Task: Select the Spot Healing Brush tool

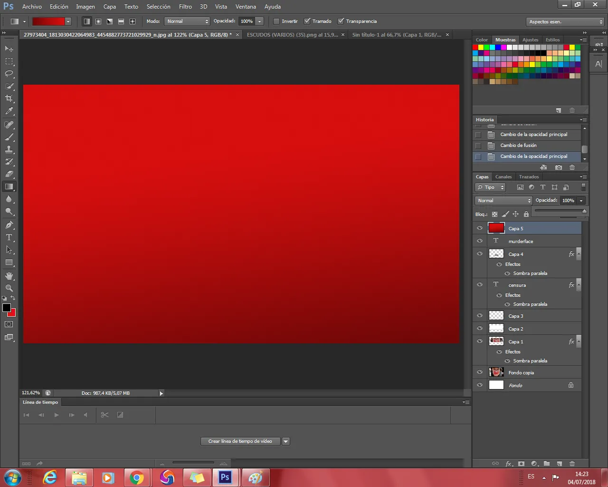Action: pyautogui.click(x=9, y=125)
